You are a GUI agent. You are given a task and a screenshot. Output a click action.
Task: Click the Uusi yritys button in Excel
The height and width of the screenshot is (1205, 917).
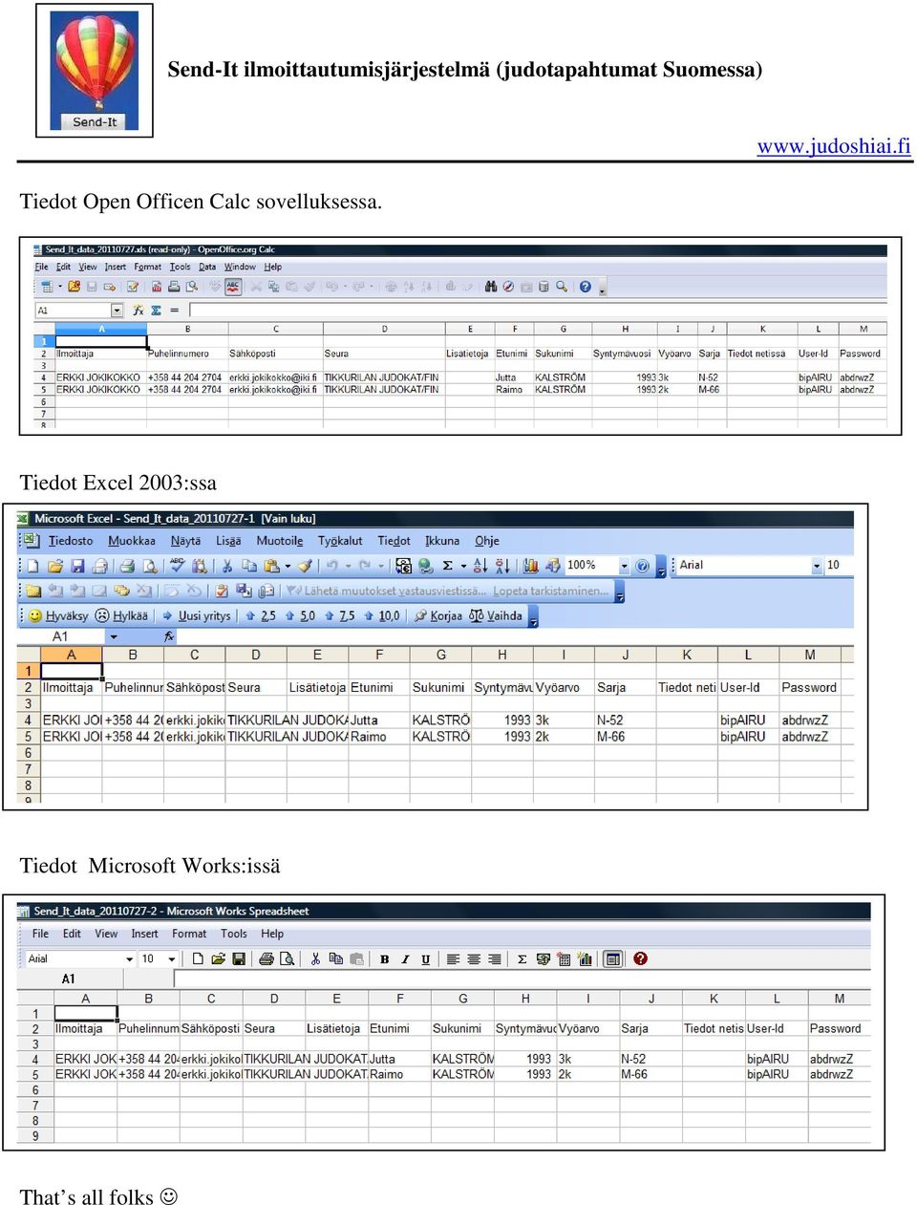[x=196, y=615]
